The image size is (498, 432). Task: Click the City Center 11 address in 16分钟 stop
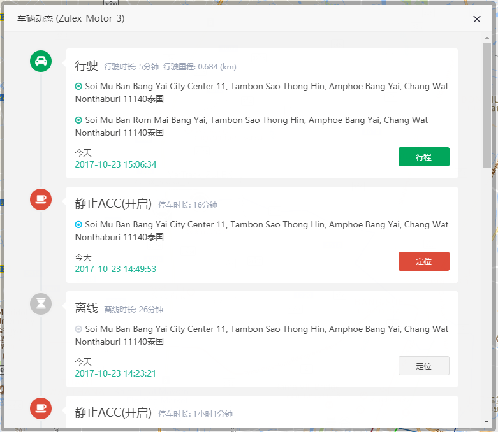coord(261,231)
